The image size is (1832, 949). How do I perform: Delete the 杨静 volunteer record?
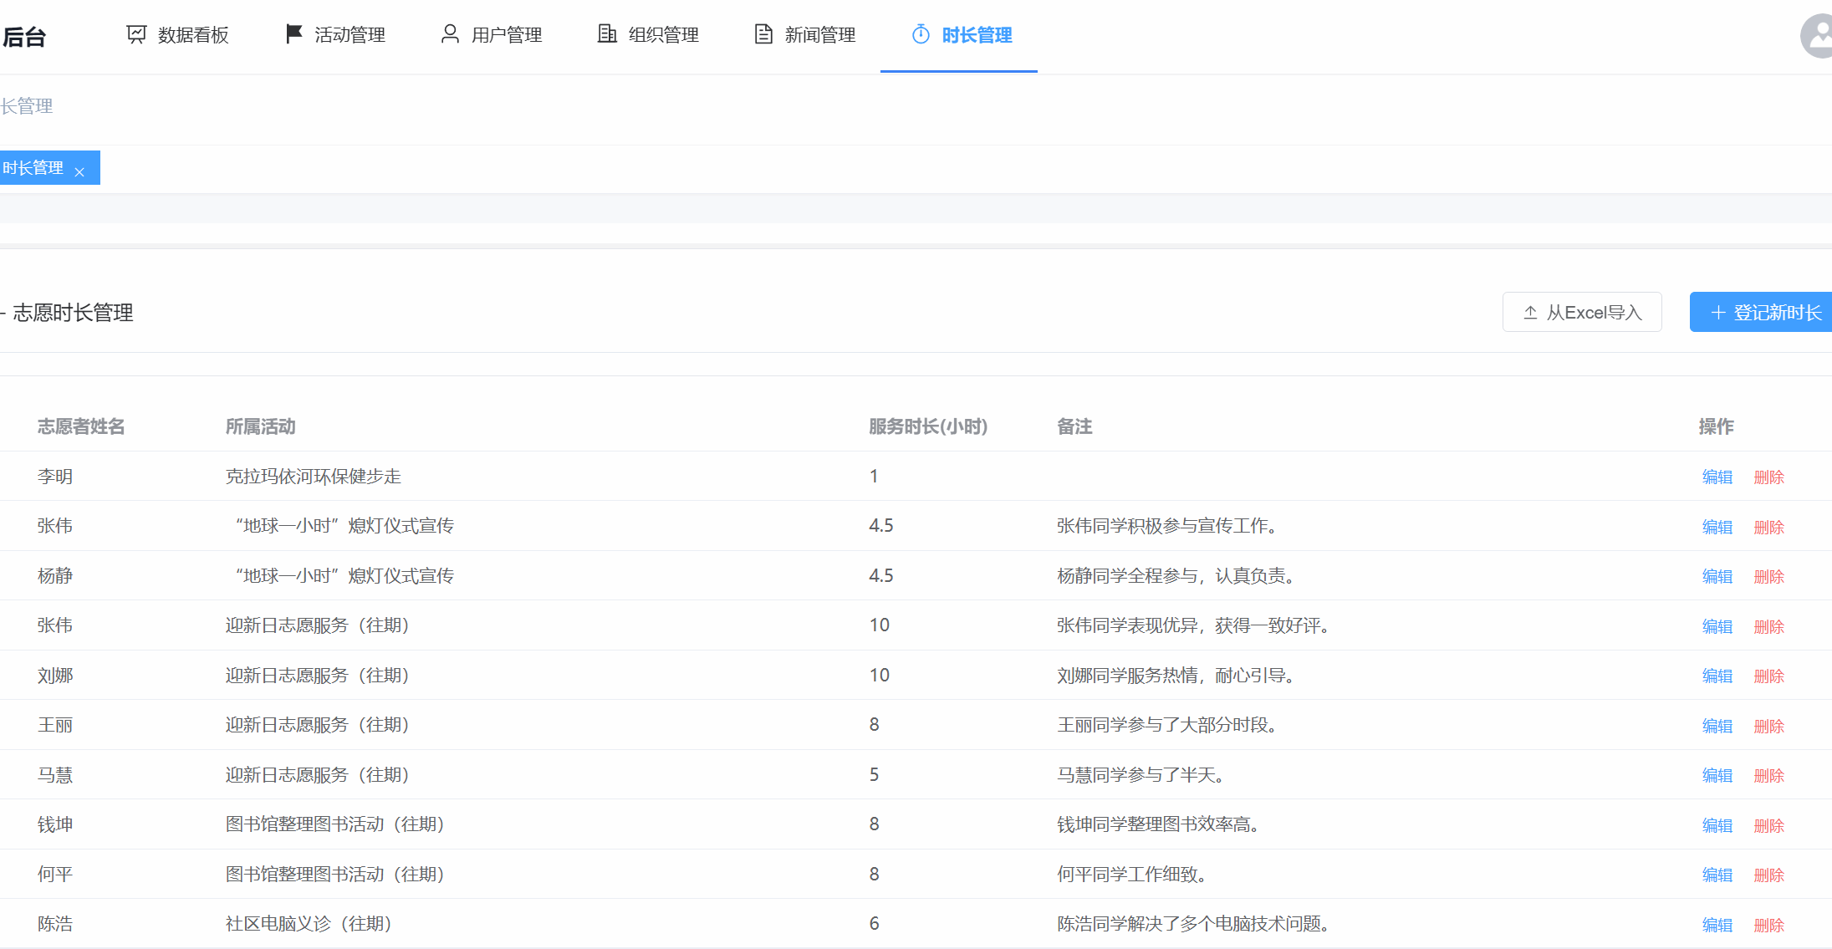coord(1768,576)
